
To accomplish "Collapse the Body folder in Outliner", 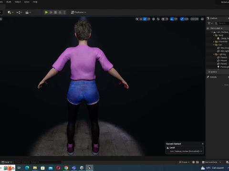I will pos(214,35).
